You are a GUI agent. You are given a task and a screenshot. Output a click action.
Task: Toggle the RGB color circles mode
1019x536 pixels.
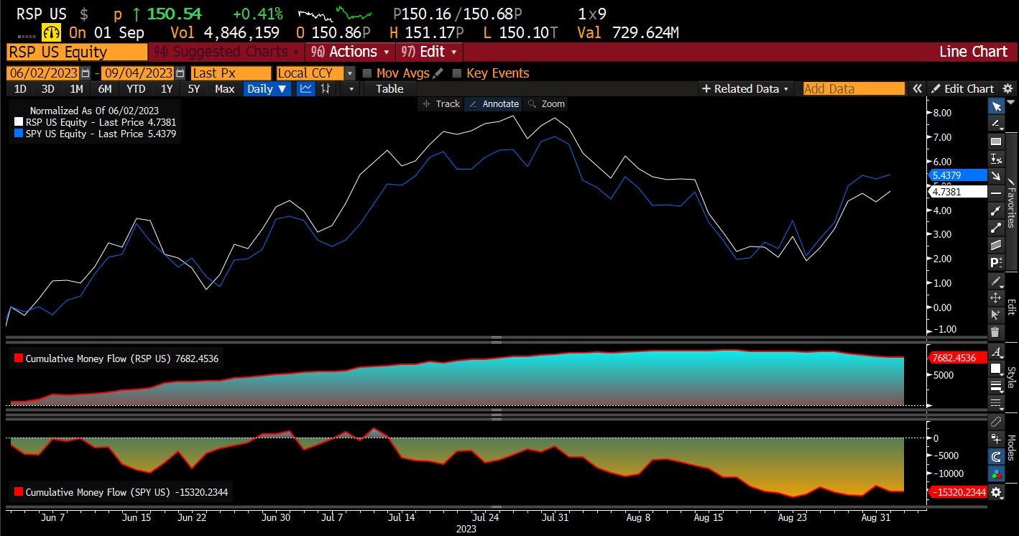(996, 474)
